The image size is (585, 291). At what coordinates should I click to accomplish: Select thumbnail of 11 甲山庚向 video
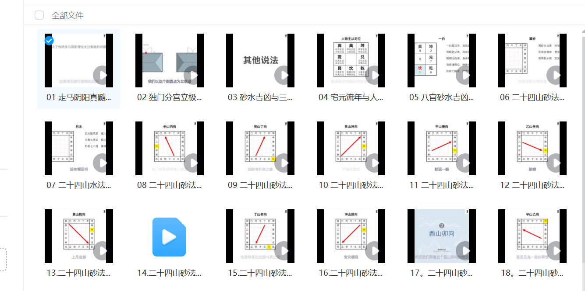click(442, 148)
